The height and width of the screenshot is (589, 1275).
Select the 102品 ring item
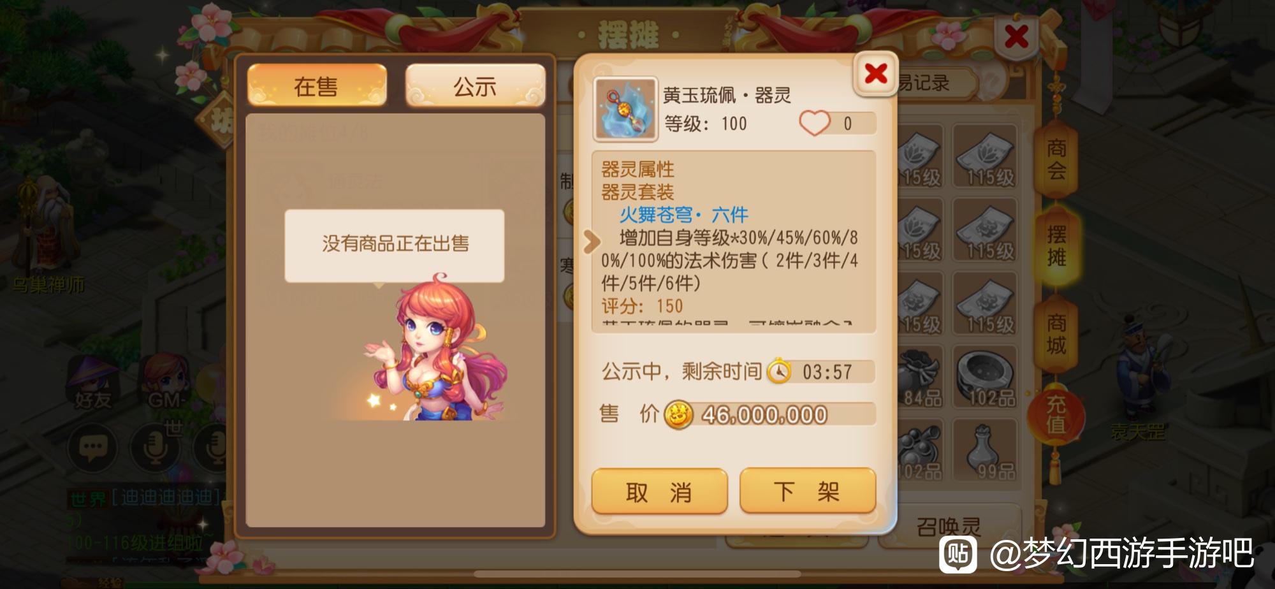click(984, 377)
